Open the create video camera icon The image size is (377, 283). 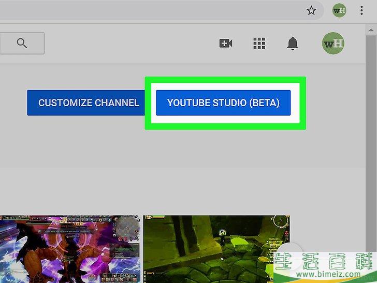(226, 44)
